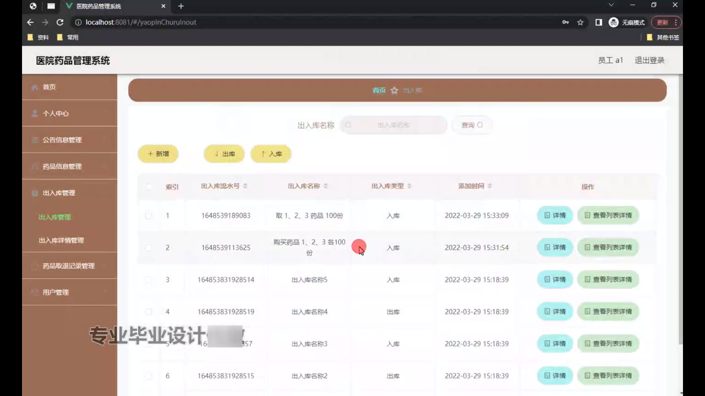
Task: Tick the select-all checkbox in the table header
Action: point(149,187)
